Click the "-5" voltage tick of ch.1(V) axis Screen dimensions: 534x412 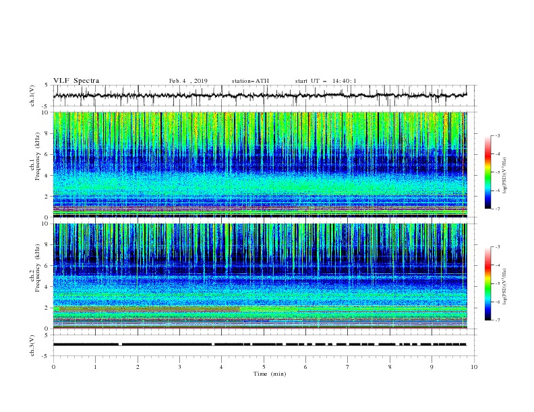point(45,106)
